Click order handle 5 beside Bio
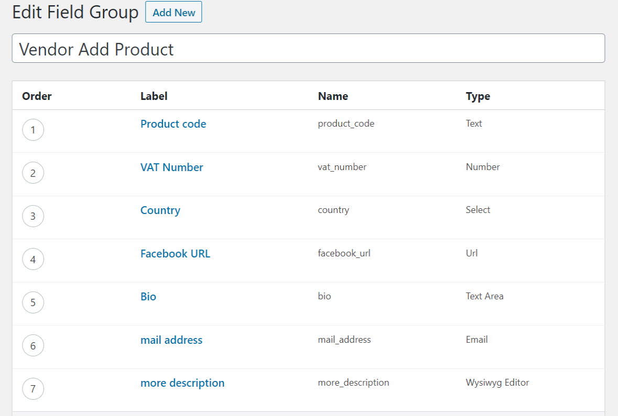 [33, 302]
